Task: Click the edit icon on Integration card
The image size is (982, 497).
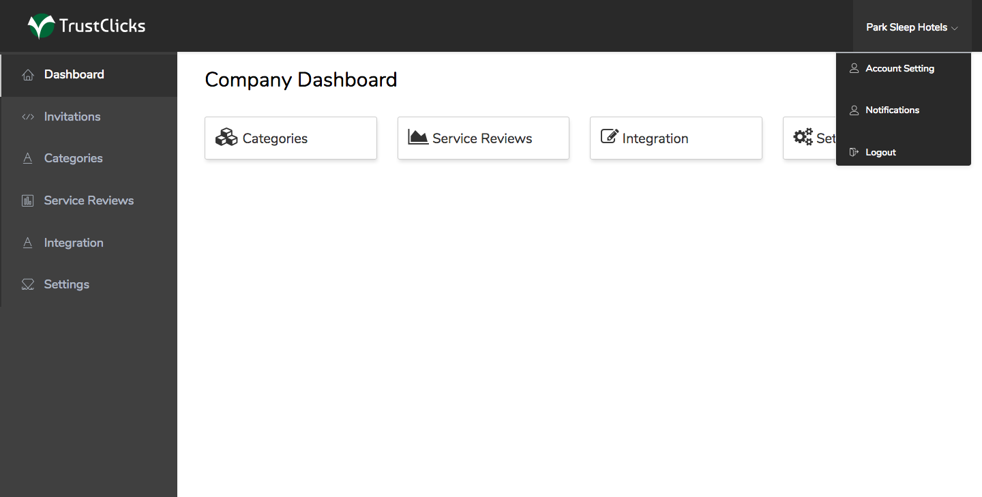Action: click(610, 136)
